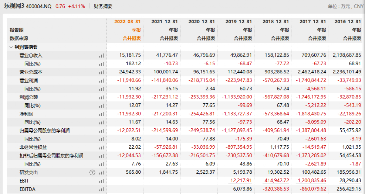The height and width of the screenshot is (194, 365).
Task: Open chart icon for 营业利润 row
Action: [x=101, y=81]
